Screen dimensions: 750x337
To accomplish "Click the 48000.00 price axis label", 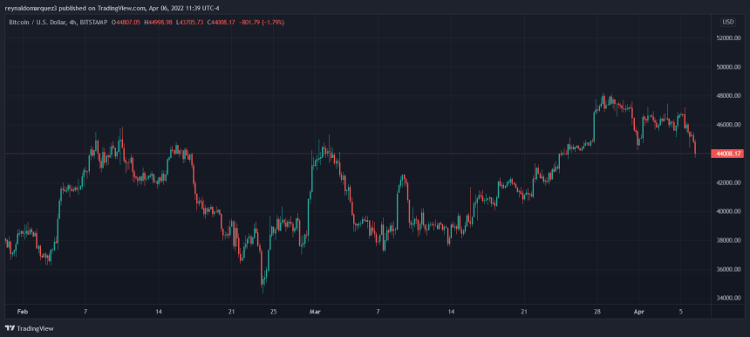I will tap(728, 96).
